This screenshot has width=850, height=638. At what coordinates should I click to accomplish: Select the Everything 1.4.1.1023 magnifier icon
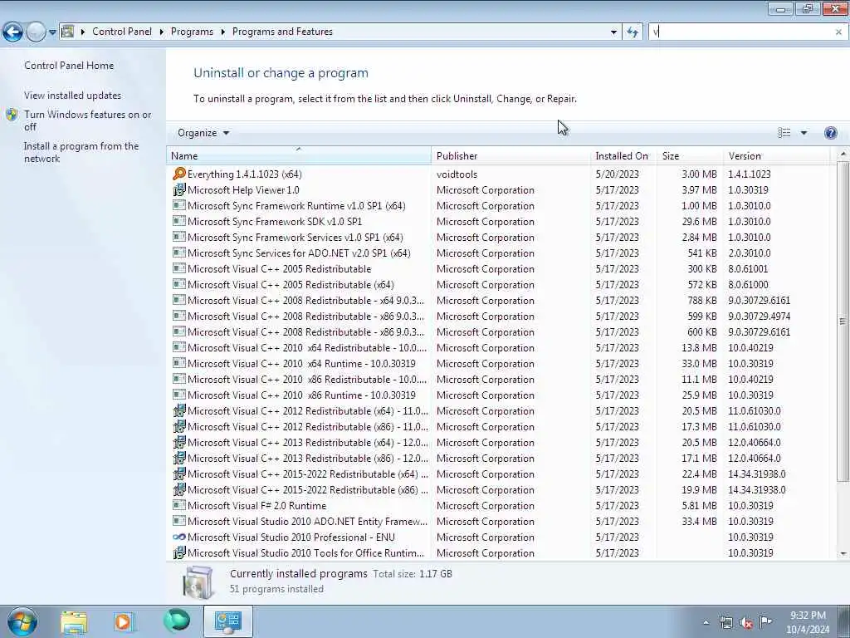[179, 174]
